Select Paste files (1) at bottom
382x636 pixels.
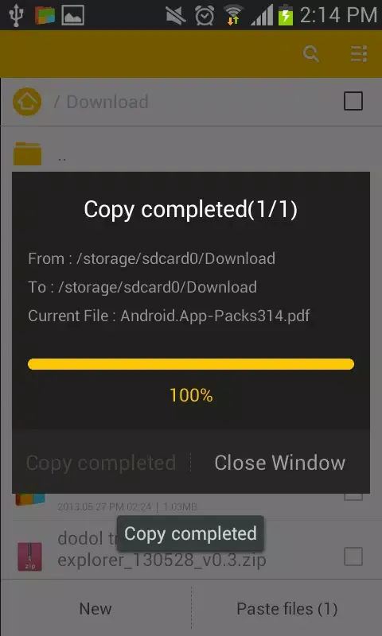click(x=287, y=608)
